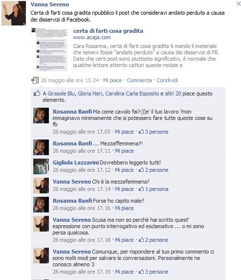
Task: Open Carolina Carla Esposito's profile link
Action: [x=132, y=93]
